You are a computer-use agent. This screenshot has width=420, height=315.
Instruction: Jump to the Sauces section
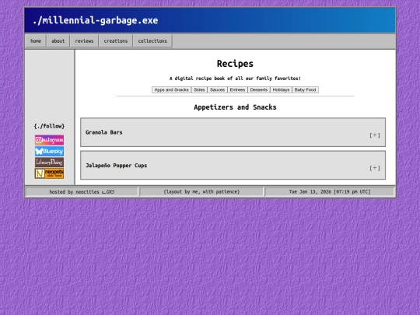[x=217, y=89]
